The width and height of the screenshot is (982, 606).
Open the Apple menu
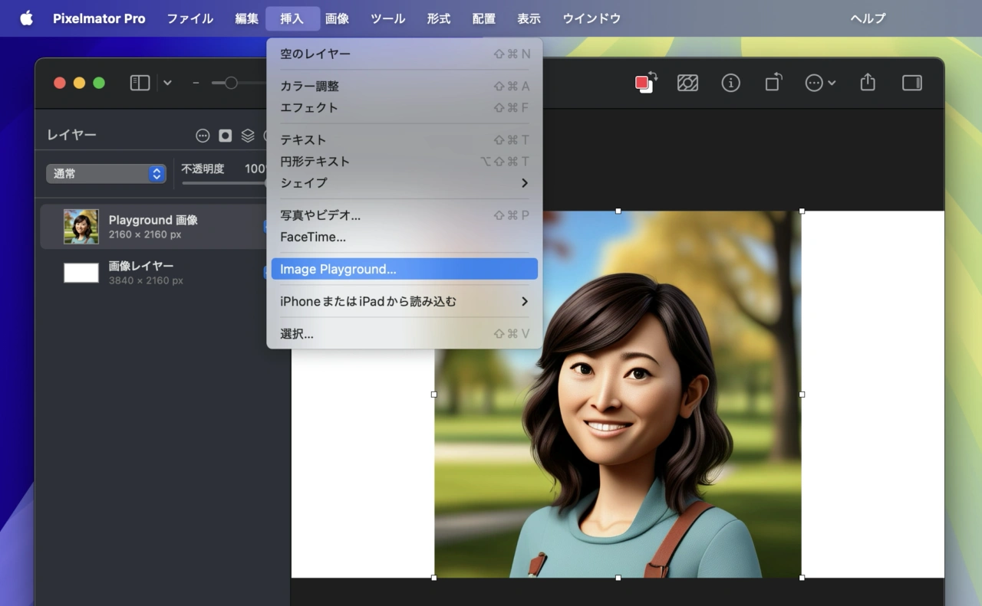point(26,18)
